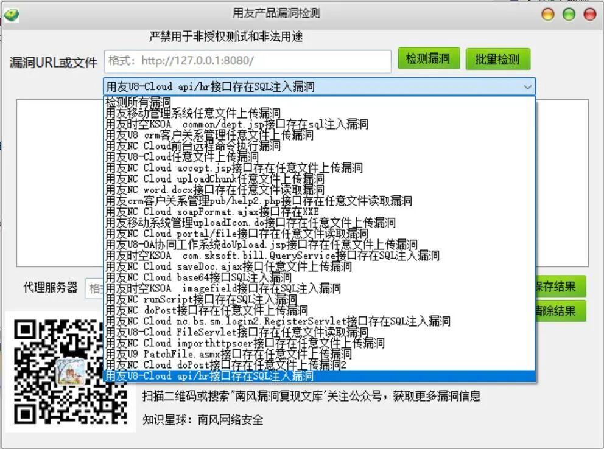Select 用友NC Cloud RegisterServlet SQL注入 option
This screenshot has height=449, width=604.
tap(319, 321)
